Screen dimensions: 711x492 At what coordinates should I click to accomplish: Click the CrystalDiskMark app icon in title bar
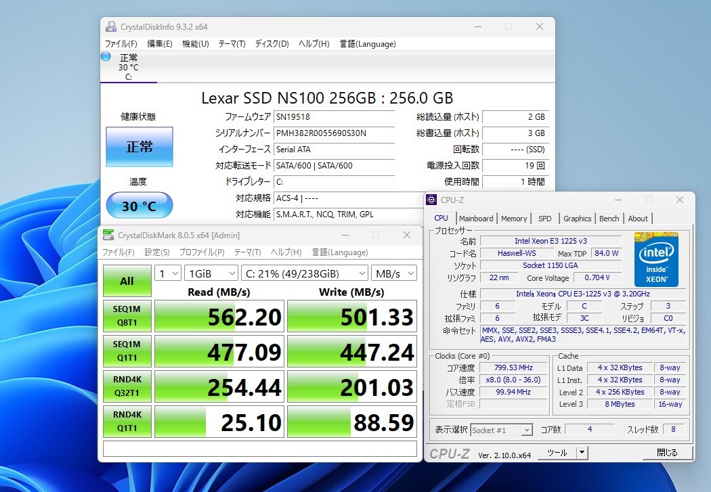(108, 235)
